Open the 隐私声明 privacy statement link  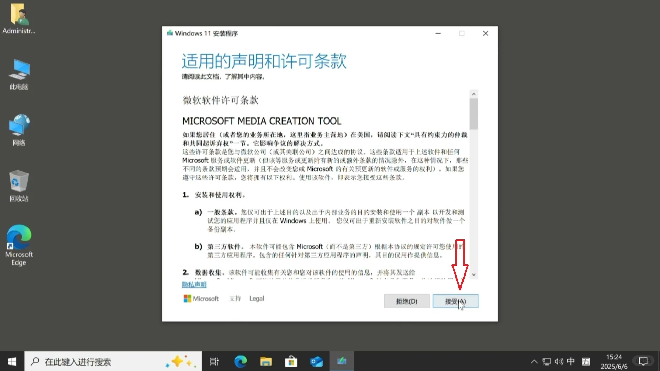(194, 284)
